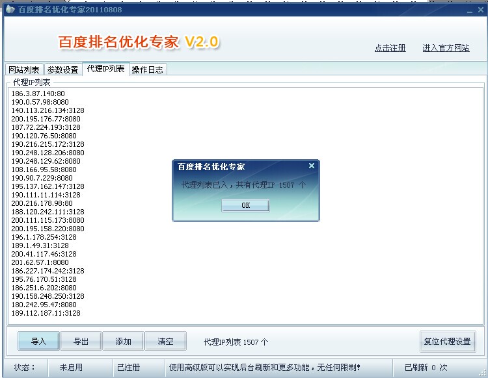Go to the 操作日志 tab
The height and width of the screenshot is (378, 488).
click(x=148, y=70)
